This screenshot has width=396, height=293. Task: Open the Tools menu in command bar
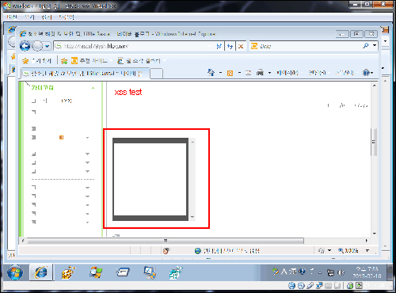point(345,73)
